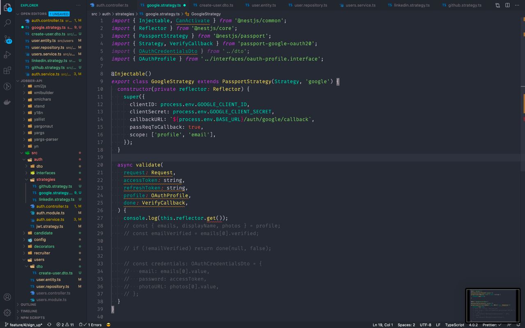Screen dimensions: 525x328
Task: Open the Search view in activity bar
Action: (x=7, y=23)
